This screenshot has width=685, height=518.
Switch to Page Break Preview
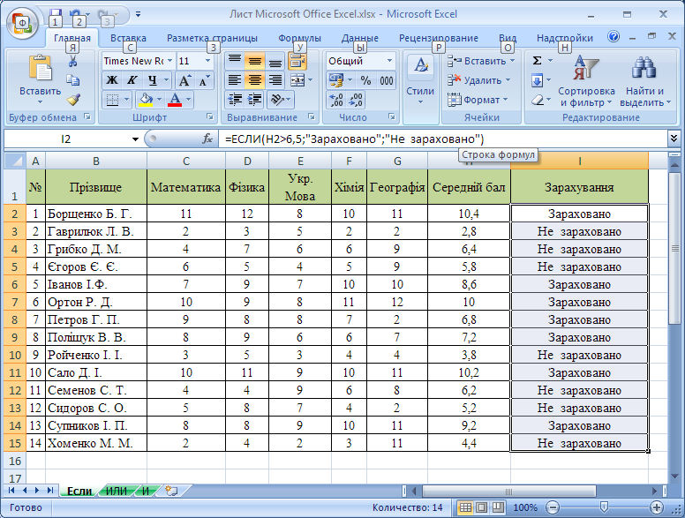tap(498, 507)
